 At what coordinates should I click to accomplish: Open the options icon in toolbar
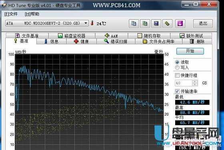point(167,24)
